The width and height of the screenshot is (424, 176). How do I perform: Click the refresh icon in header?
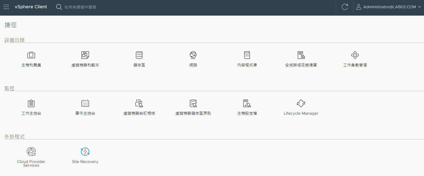tap(345, 7)
